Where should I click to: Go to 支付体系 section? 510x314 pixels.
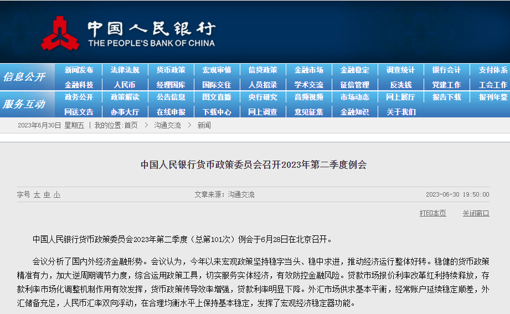coord(493,70)
